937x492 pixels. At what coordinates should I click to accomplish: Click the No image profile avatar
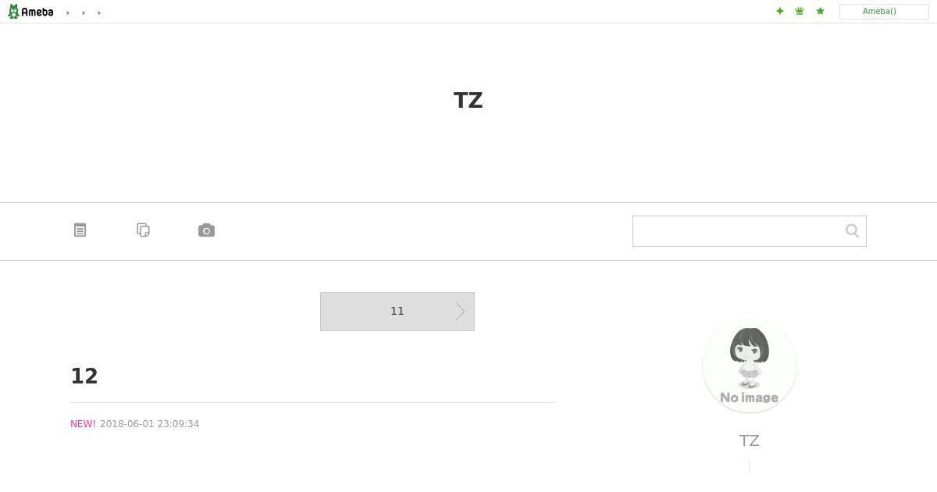tap(750, 365)
